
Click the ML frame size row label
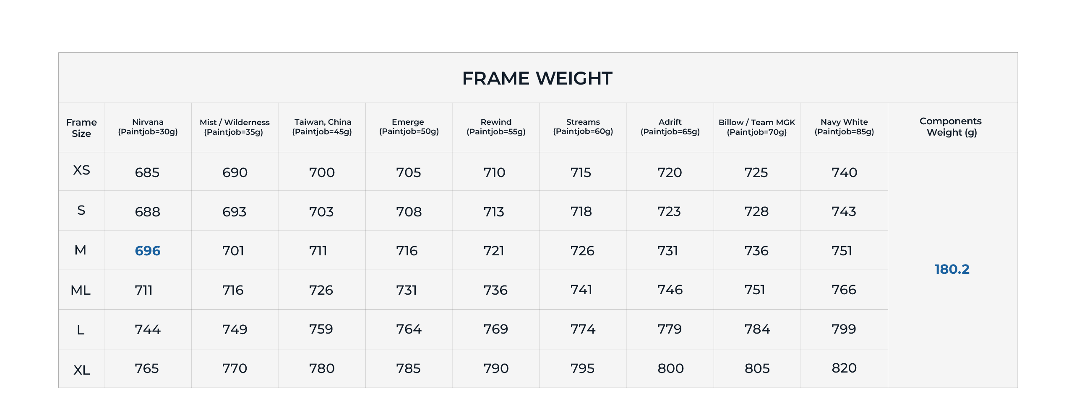(x=81, y=290)
